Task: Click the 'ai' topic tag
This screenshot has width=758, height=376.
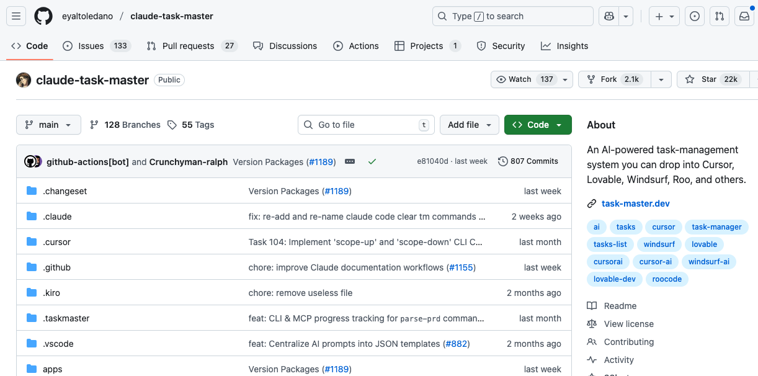Action: click(596, 227)
